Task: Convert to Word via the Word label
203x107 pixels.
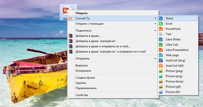Action: [169, 18]
